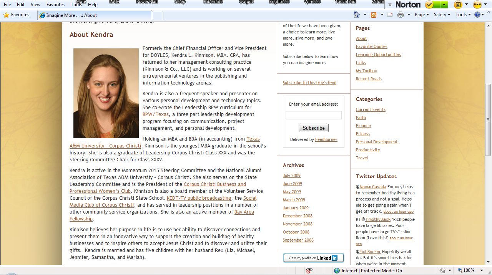
Task: Expand the Norton Identity Safe dropdown arrow
Action: tap(466, 5)
